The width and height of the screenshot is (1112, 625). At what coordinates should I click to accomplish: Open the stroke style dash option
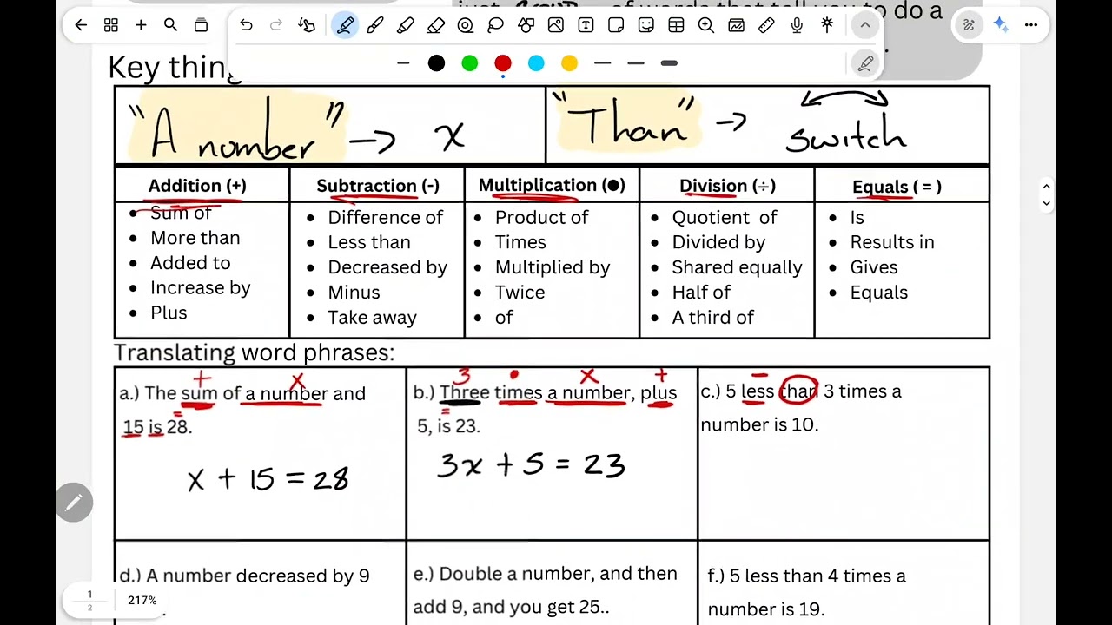tap(403, 63)
